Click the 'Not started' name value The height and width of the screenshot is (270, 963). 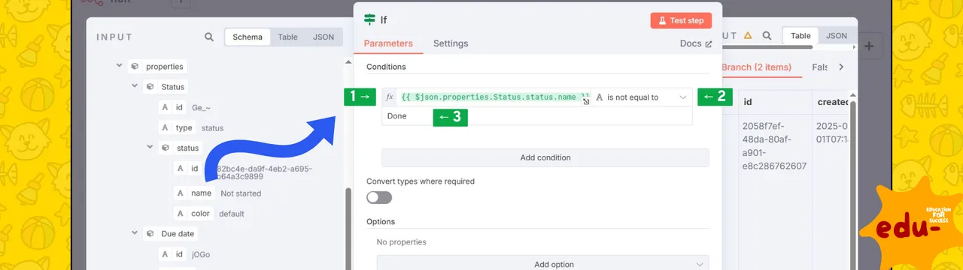coord(241,193)
